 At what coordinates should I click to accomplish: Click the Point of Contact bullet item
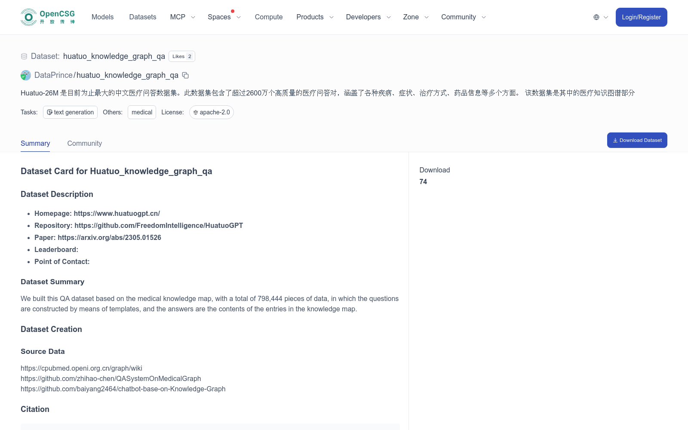pos(62,261)
